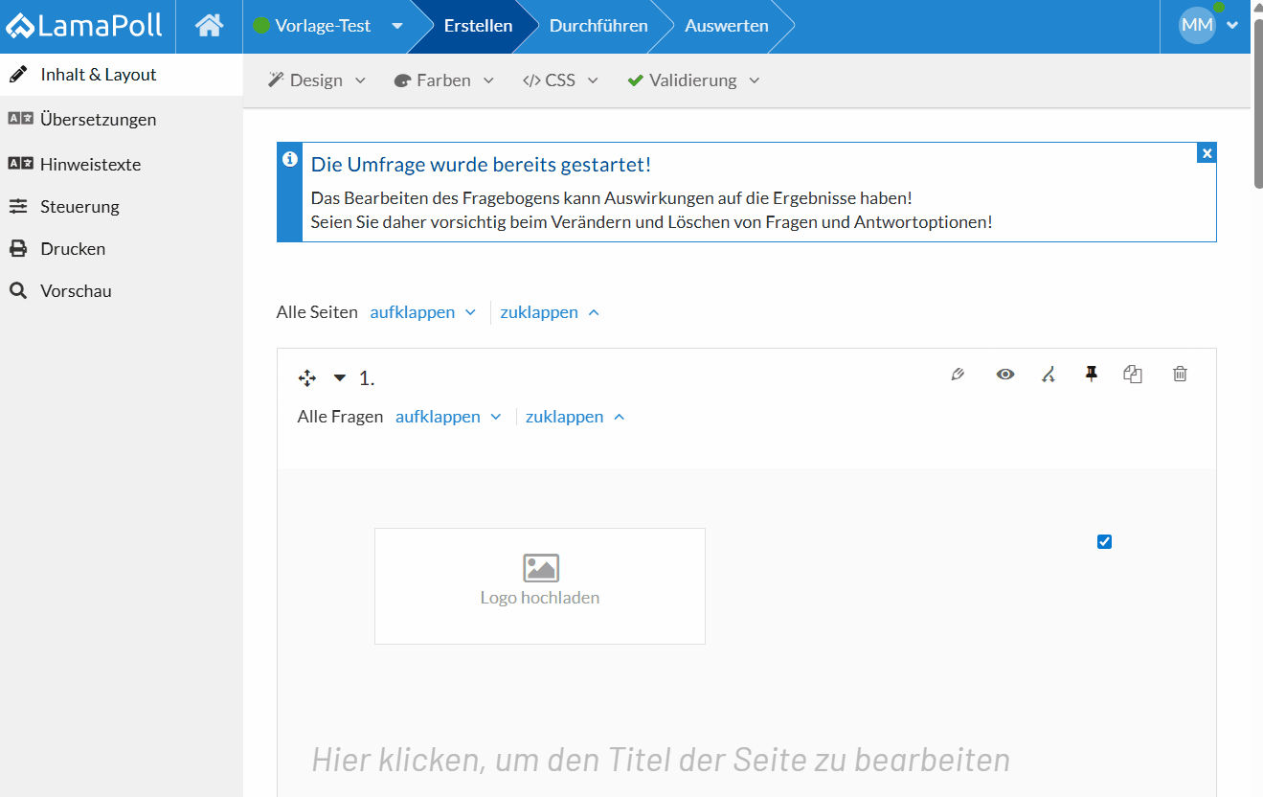Click aufklappen to expand all questions

click(440, 416)
